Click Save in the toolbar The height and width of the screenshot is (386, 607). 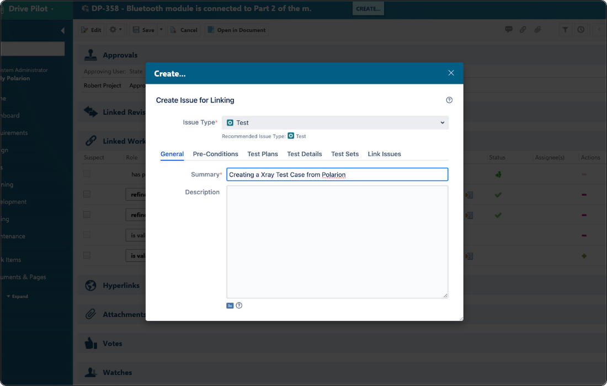click(x=143, y=30)
